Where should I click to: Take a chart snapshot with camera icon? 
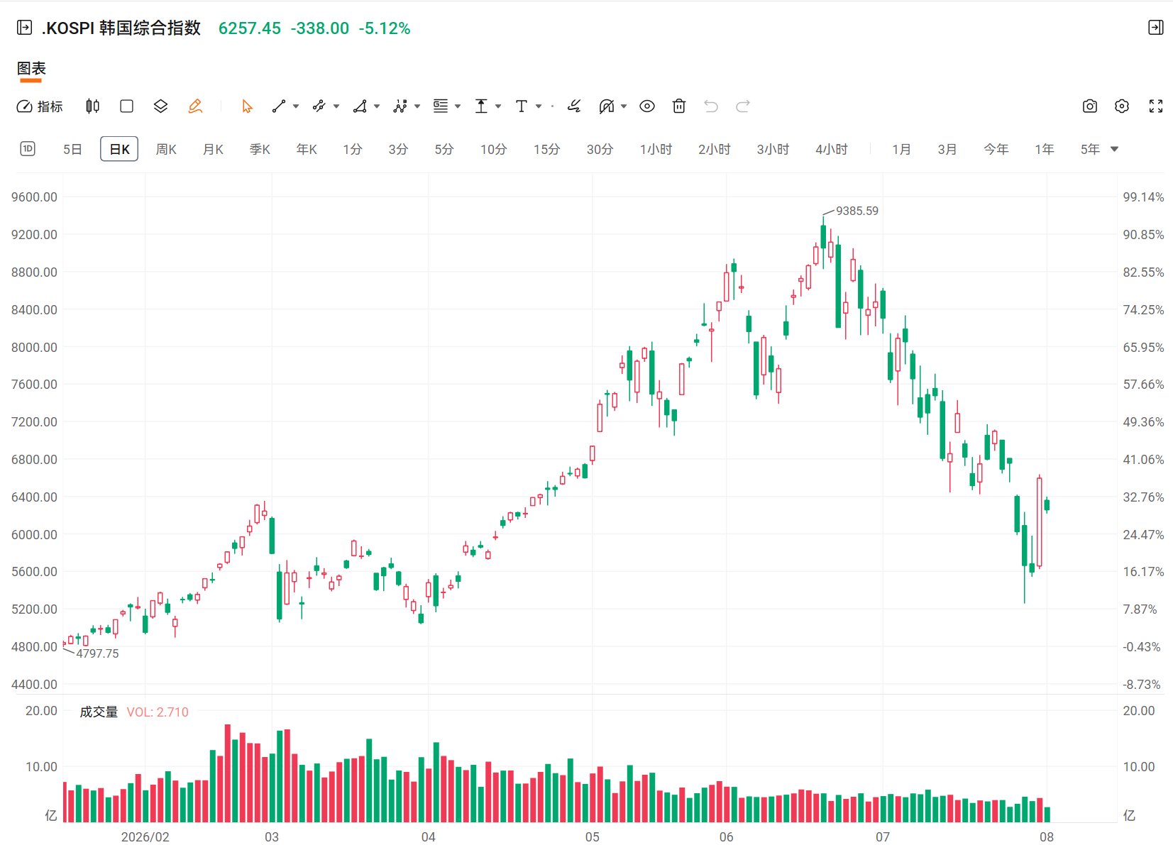tap(1090, 106)
